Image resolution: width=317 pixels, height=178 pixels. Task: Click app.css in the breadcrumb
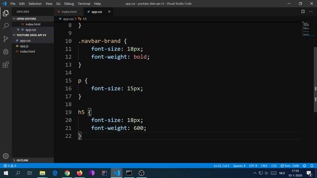point(68,19)
